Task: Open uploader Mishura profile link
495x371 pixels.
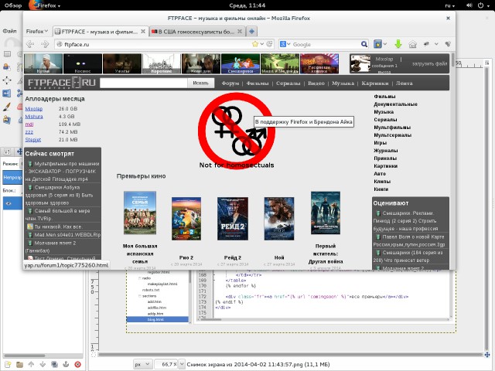Action: [x=34, y=117]
